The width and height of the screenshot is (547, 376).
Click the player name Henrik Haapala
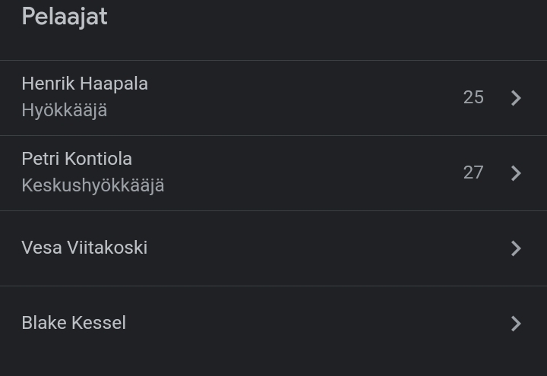(x=85, y=84)
